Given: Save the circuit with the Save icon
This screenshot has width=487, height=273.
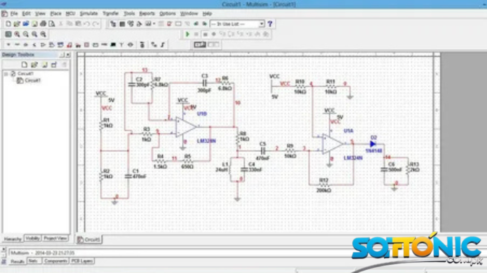Looking at the screenshot, I should click(x=34, y=24).
